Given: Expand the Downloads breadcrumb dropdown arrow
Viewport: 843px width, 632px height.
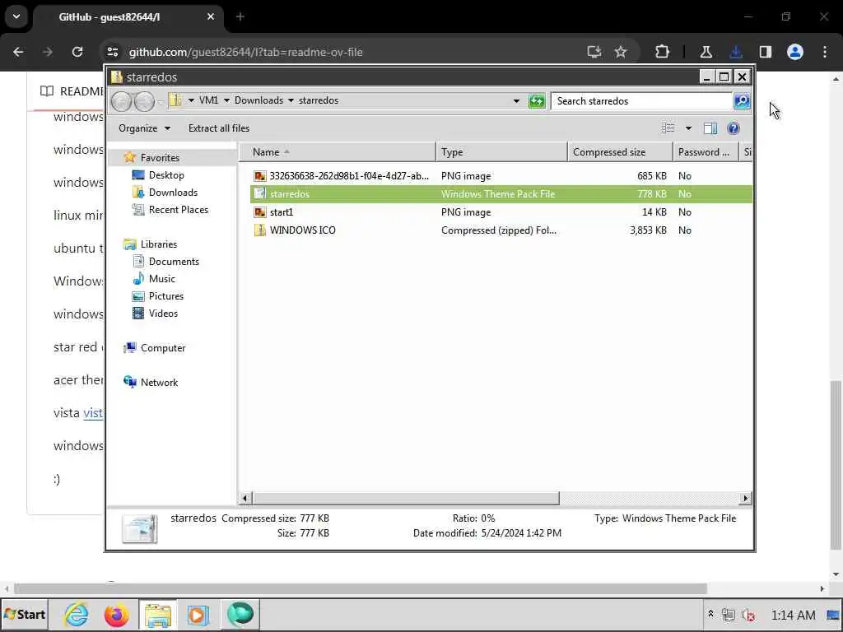Looking at the screenshot, I should click(x=291, y=100).
